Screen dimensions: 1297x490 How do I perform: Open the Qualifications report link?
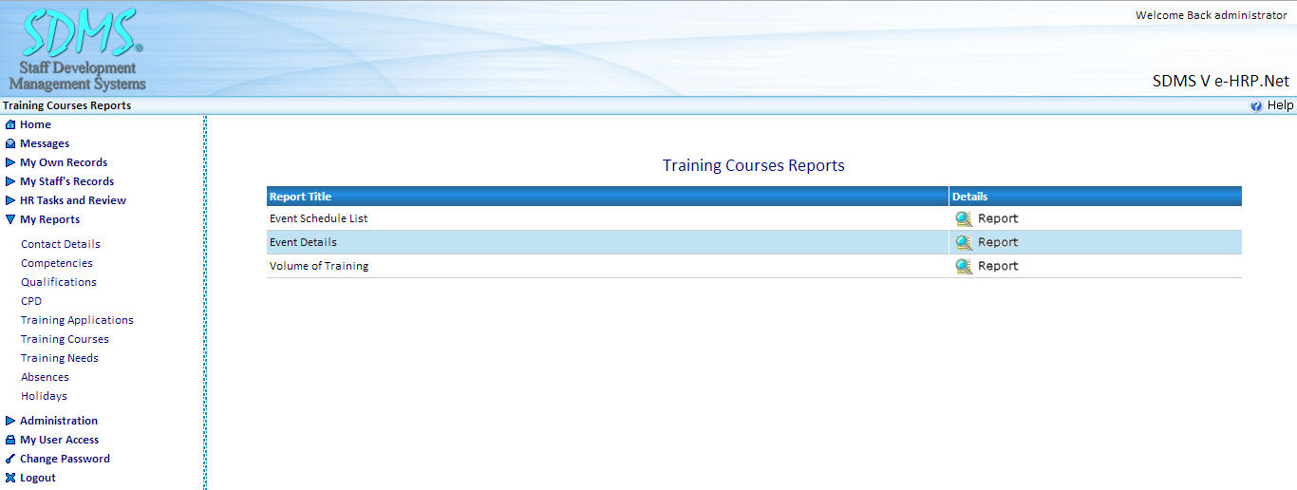click(59, 282)
